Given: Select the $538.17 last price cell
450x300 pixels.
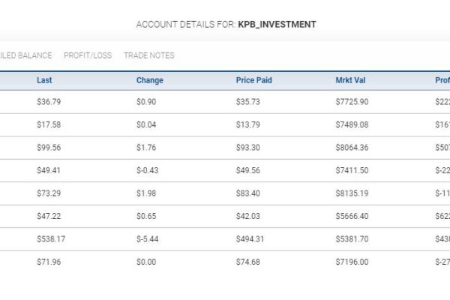Looking at the screenshot, I should point(51,238).
